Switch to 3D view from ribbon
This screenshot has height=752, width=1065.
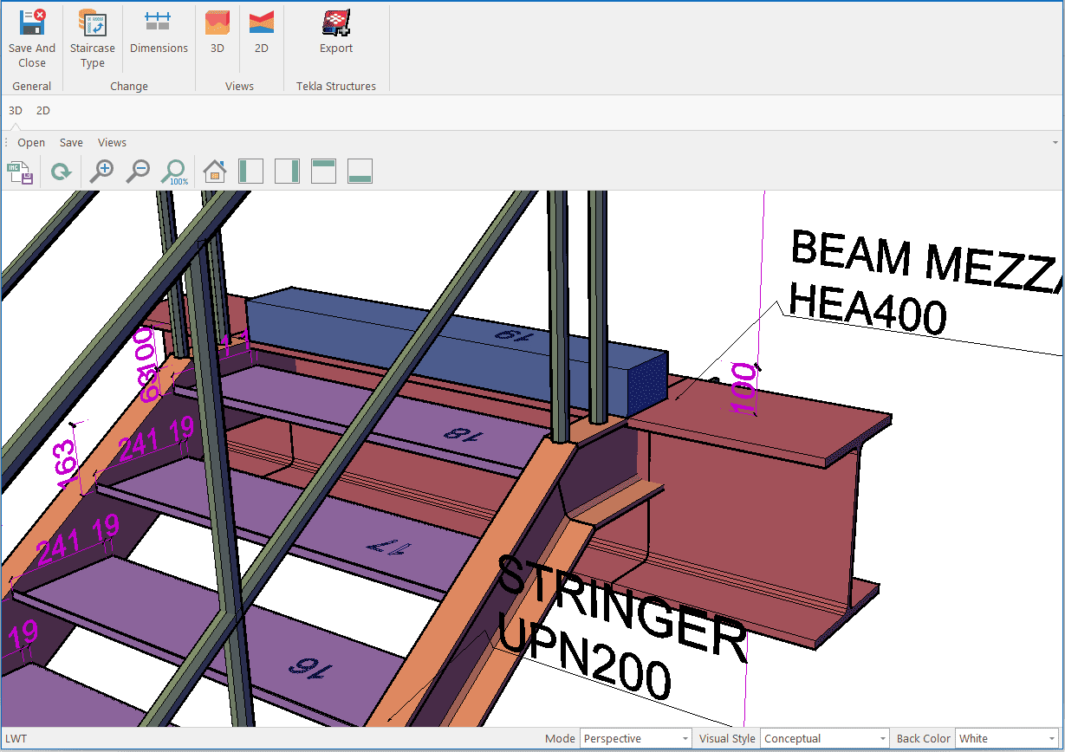(218, 33)
